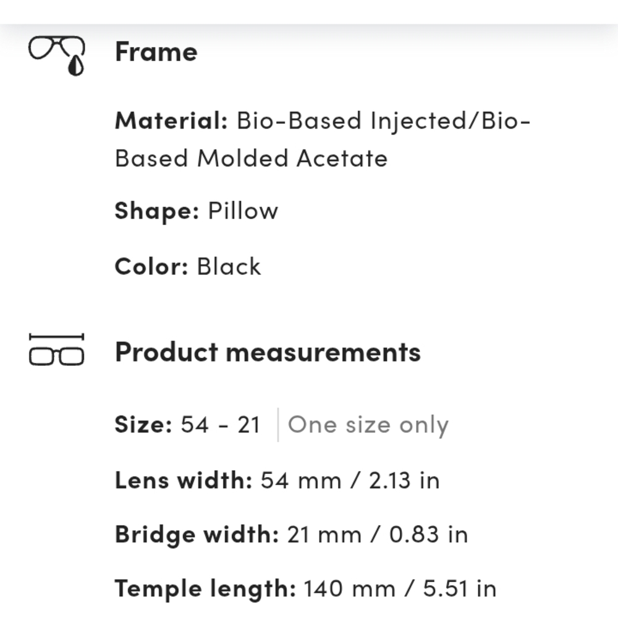Select the 140 mm / 5.51 in value
This screenshot has width=618, height=618.
click(x=400, y=589)
